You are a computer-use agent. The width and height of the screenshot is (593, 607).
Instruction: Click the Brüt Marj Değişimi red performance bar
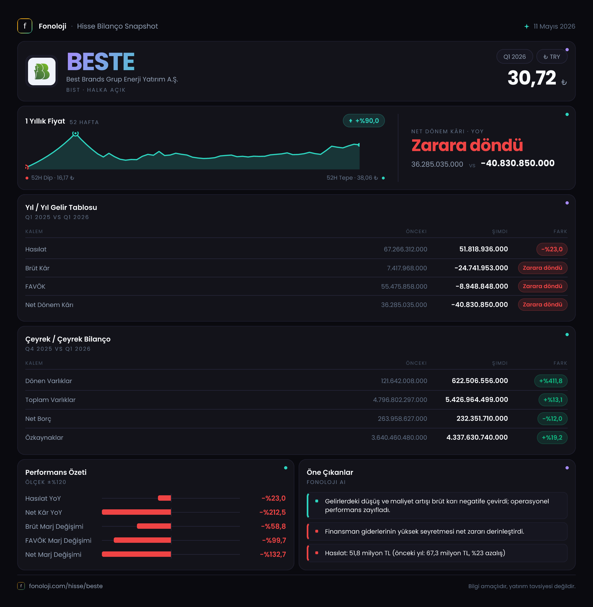[x=154, y=526]
